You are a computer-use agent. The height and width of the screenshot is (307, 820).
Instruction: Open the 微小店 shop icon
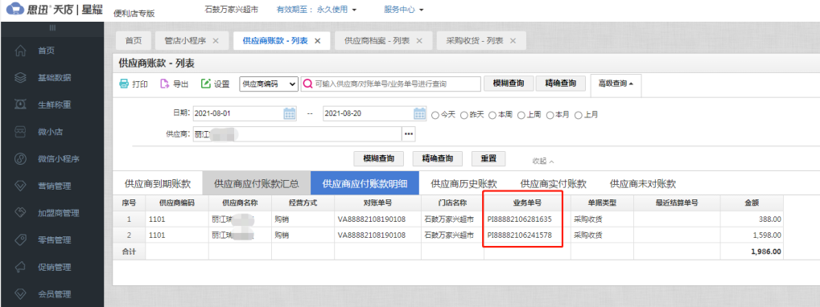click(x=20, y=132)
